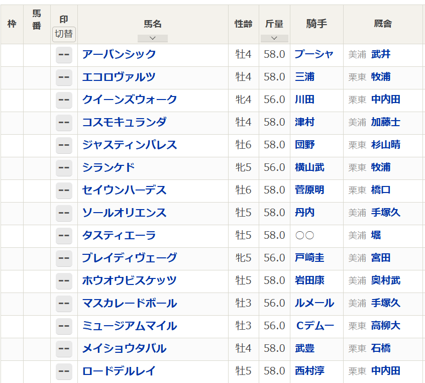The width and height of the screenshot is (425, 383).
Task: Set the mark for クイーンズウォーク
Action: [x=64, y=100]
